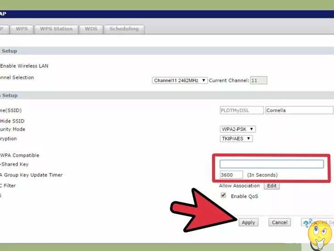Open the WPS tab
This screenshot has height=251, width=334.
[x=22, y=29]
